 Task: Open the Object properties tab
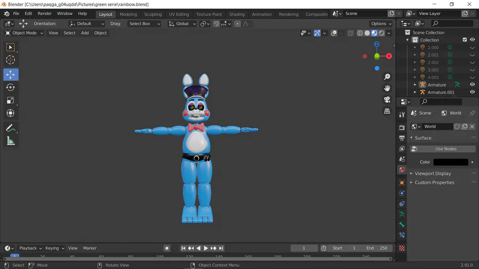point(402,183)
